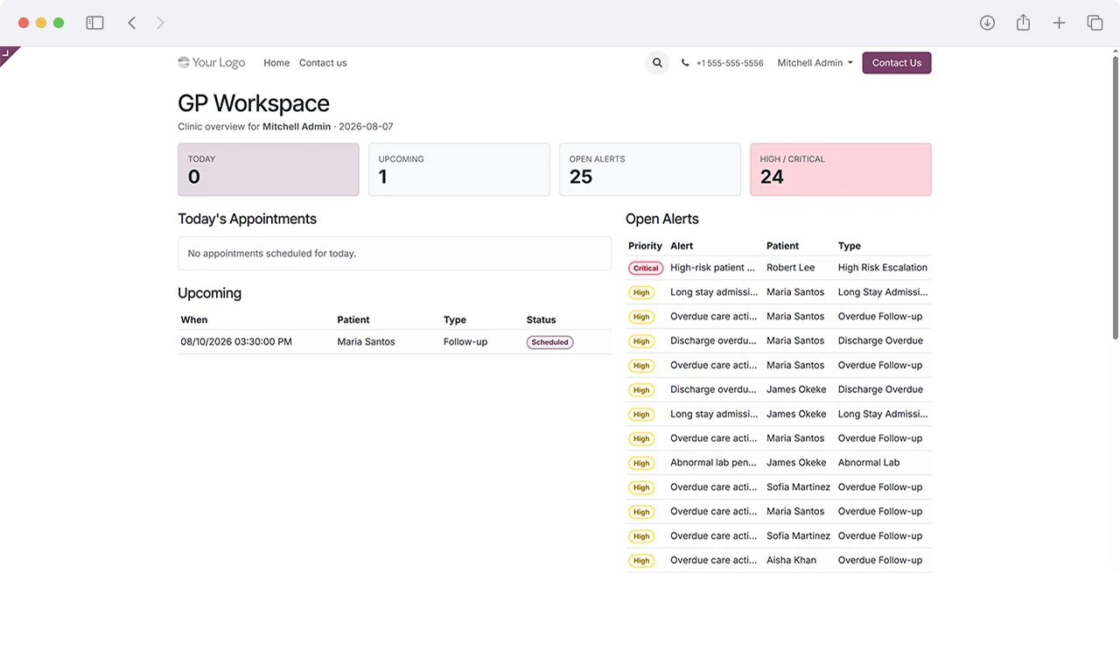Click the browser share icon
1120x665 pixels.
coord(1023,23)
